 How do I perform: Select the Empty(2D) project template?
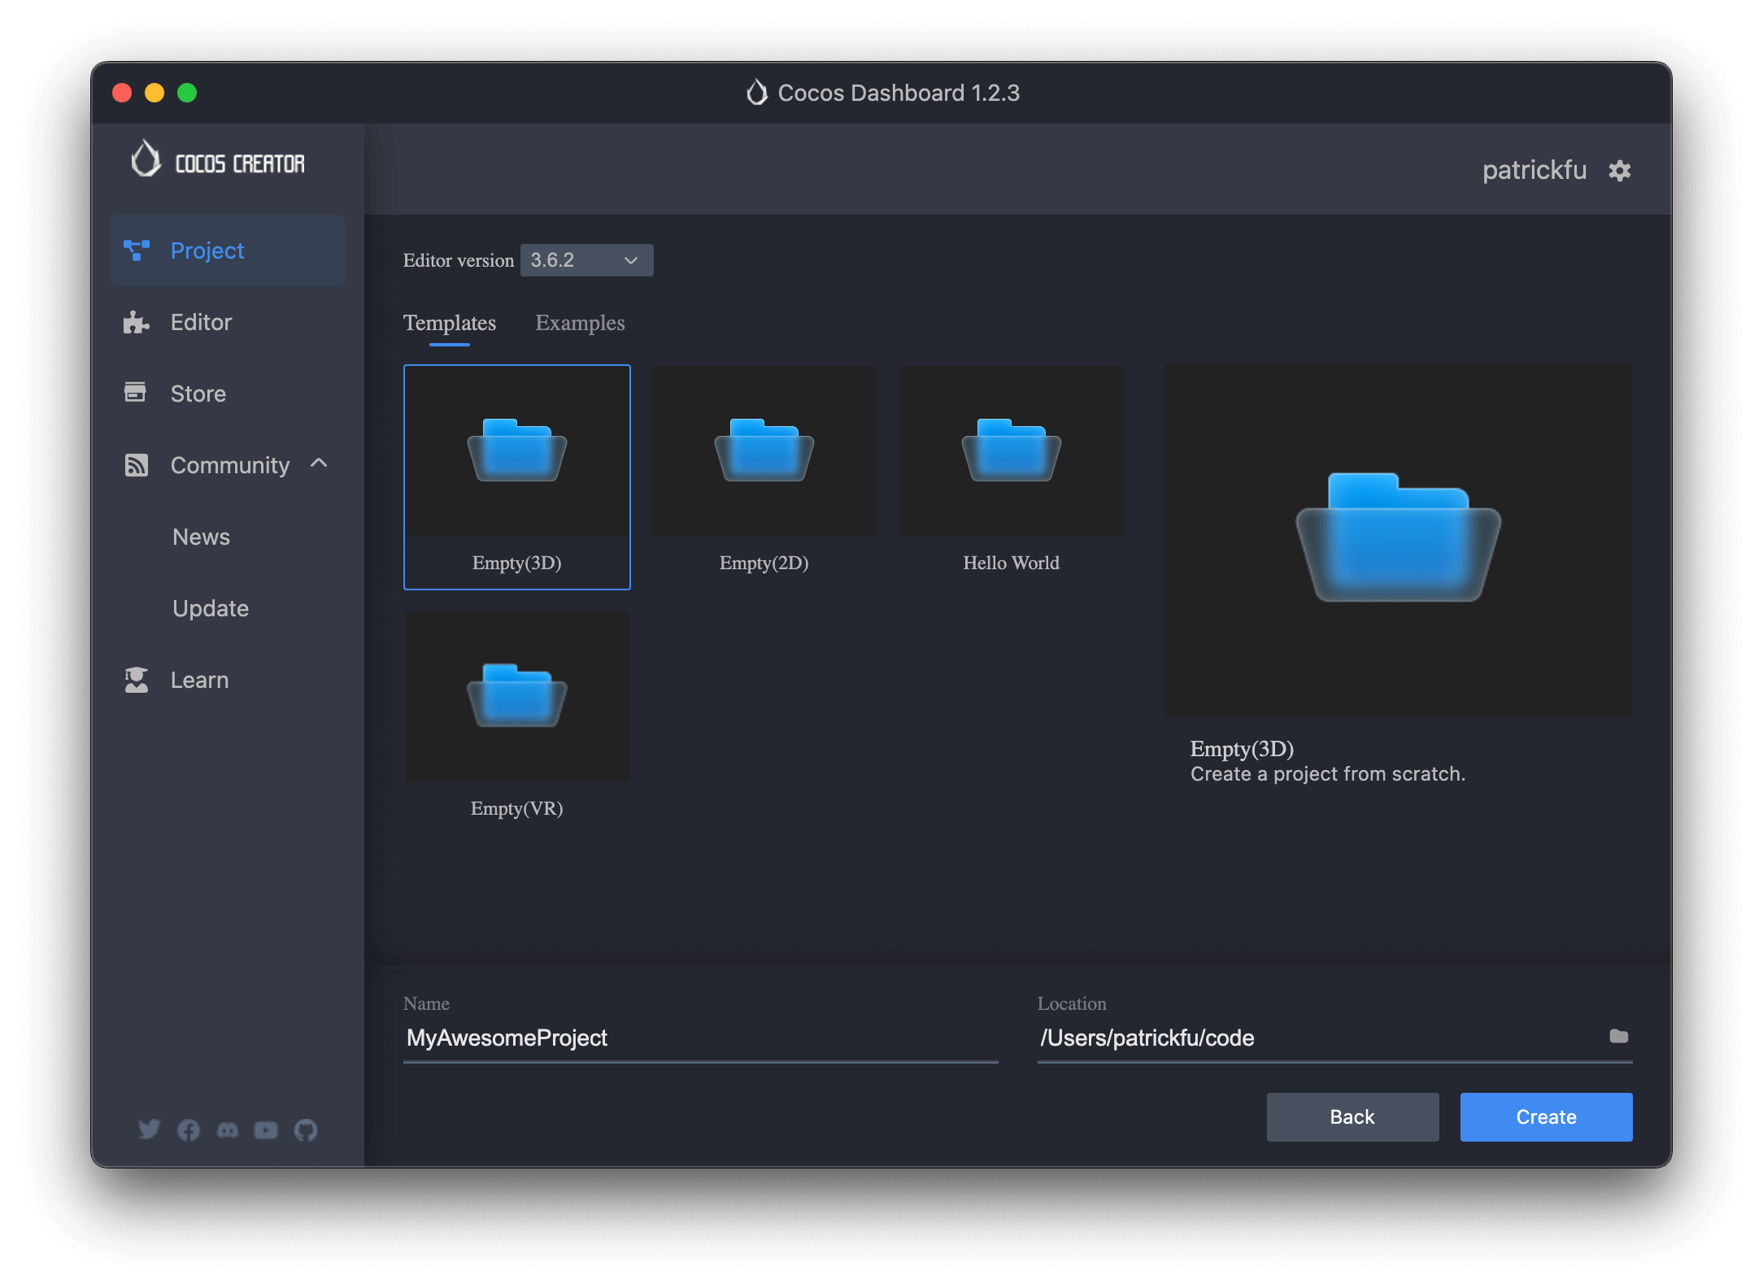point(764,450)
